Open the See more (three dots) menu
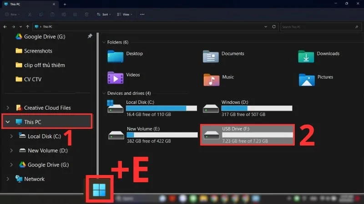The width and height of the screenshot is (364, 204). pyautogui.click(x=142, y=15)
